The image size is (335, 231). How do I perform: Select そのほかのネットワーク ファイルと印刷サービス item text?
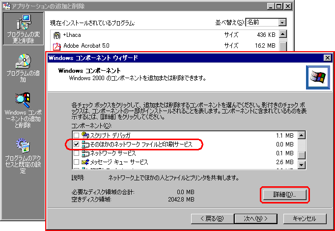click(x=141, y=144)
